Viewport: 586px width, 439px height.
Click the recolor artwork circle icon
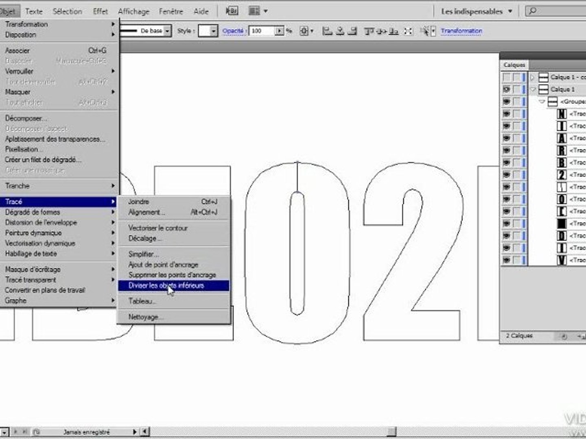pos(304,31)
